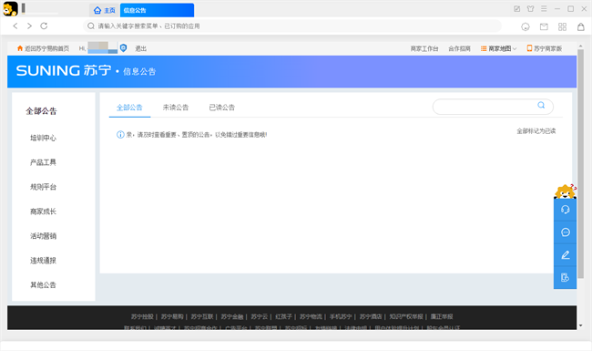This screenshot has height=351, width=592.
Task: Open 培训中心 category
Action: [43, 138]
